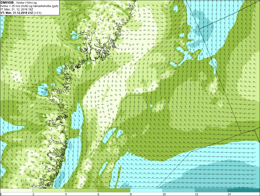The height and width of the screenshot is (196, 260).
Task: Click the '(+3 h)' forecast offset text
Action: coord(37,13)
